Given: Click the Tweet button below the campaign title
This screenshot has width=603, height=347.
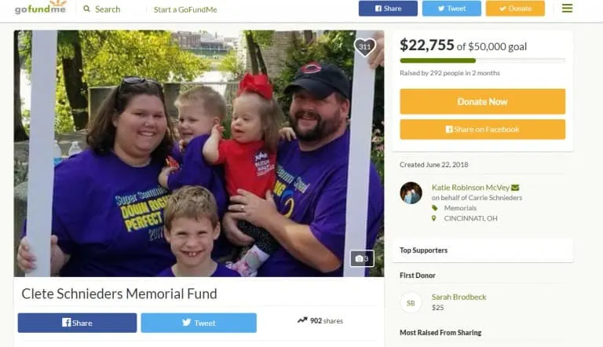Looking at the screenshot, I should (x=199, y=323).
